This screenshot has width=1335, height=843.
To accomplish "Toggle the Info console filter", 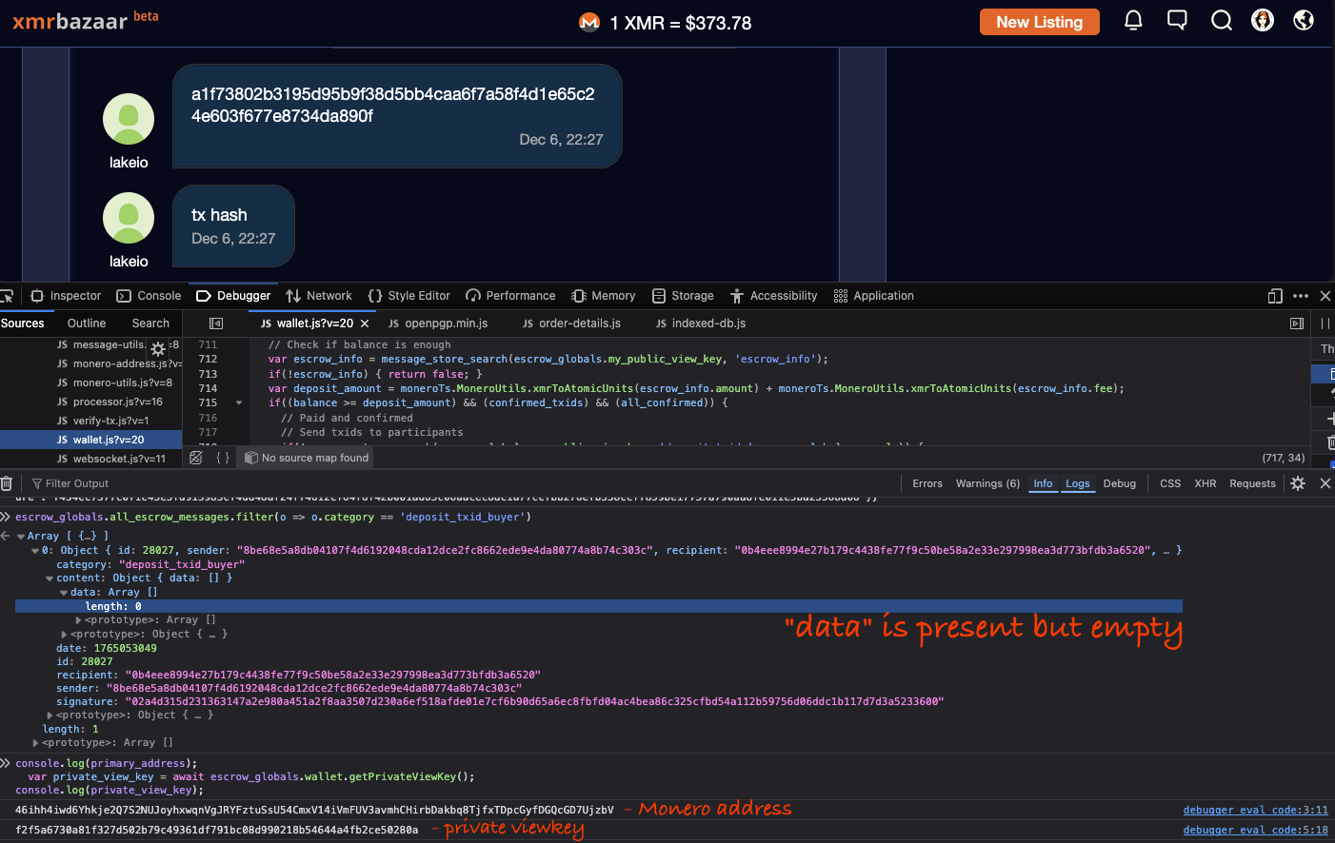I will [x=1044, y=483].
